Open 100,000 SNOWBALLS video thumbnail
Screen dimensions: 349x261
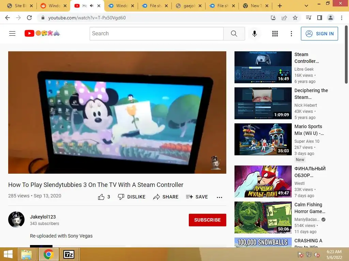pos(263,242)
